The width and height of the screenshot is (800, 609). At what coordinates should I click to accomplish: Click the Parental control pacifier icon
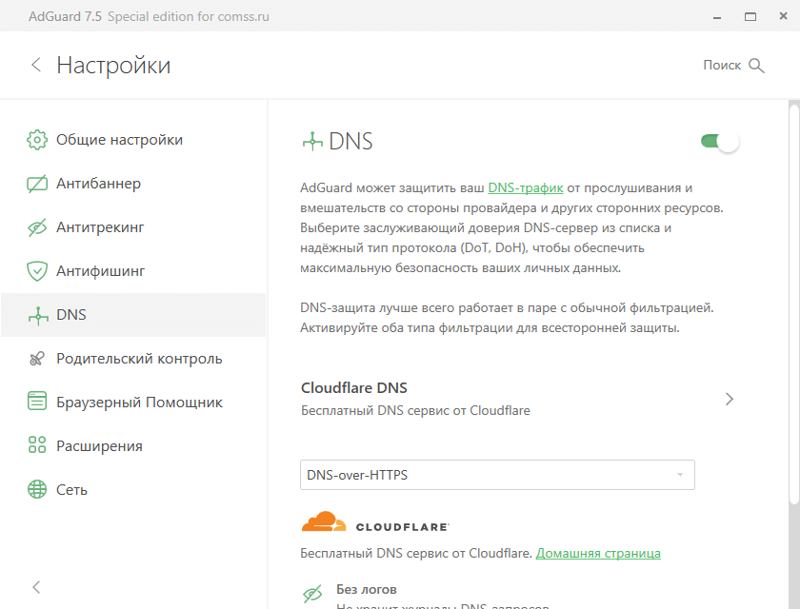point(37,359)
